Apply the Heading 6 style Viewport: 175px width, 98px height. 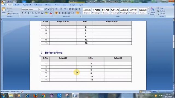142,11
